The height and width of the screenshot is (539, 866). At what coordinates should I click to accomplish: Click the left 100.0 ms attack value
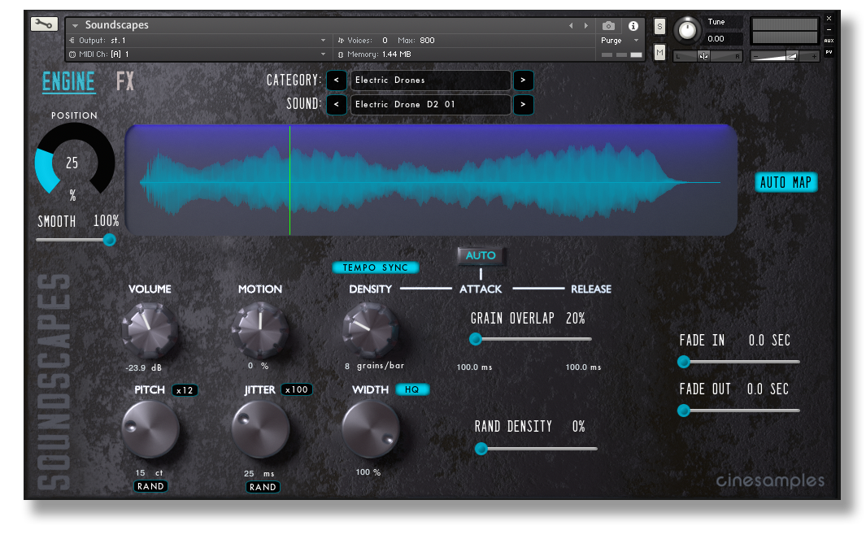(x=474, y=367)
